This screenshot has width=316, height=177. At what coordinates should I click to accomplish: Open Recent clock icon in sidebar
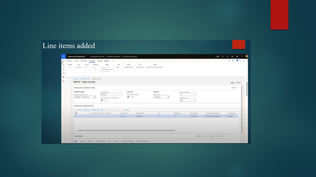[64, 73]
